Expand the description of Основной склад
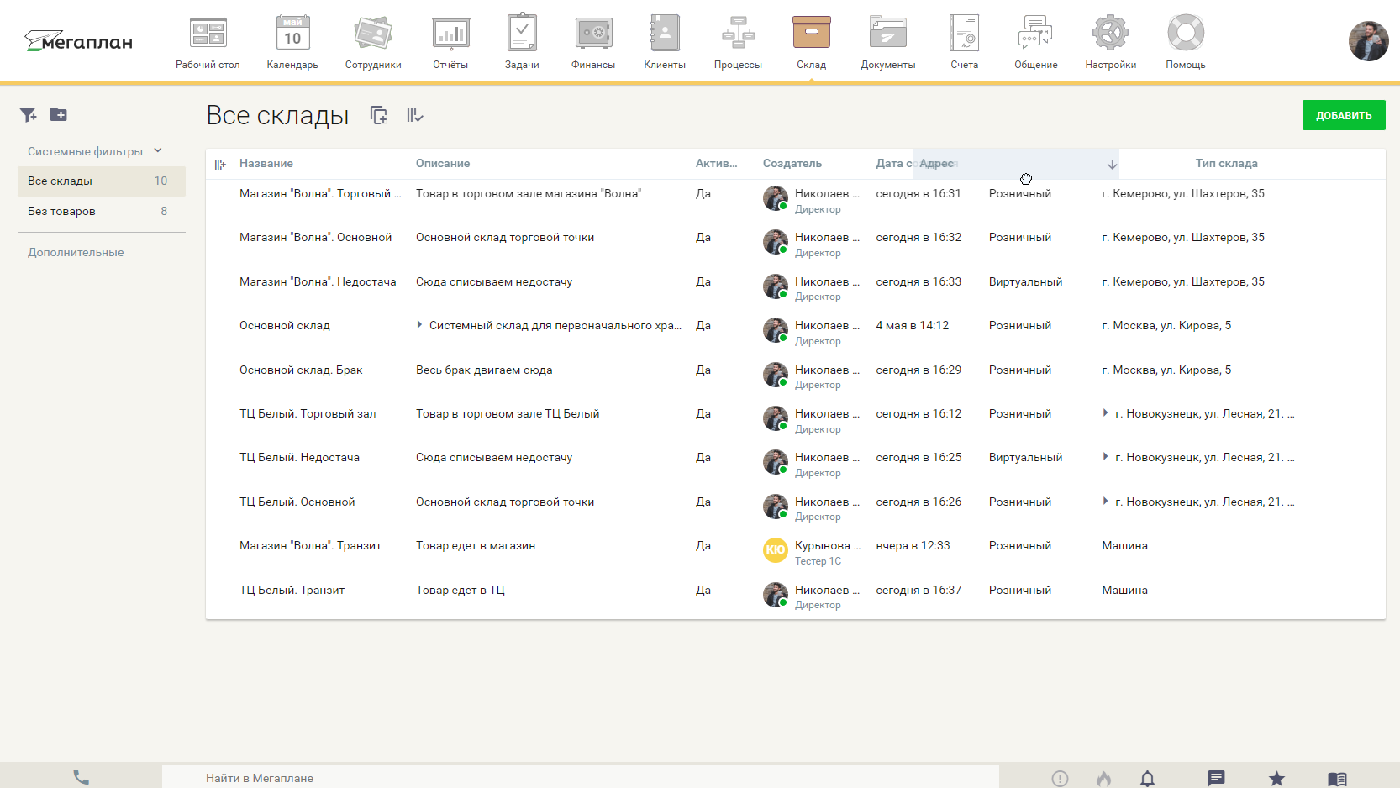The width and height of the screenshot is (1400, 788). pos(420,324)
